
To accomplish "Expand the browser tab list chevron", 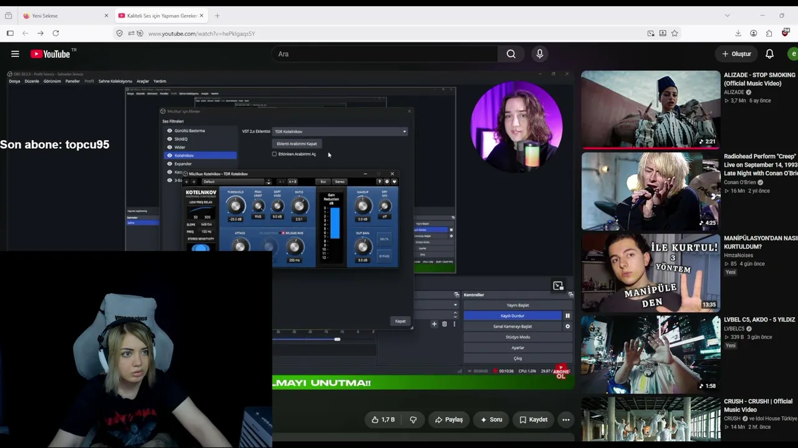I will [727, 16].
